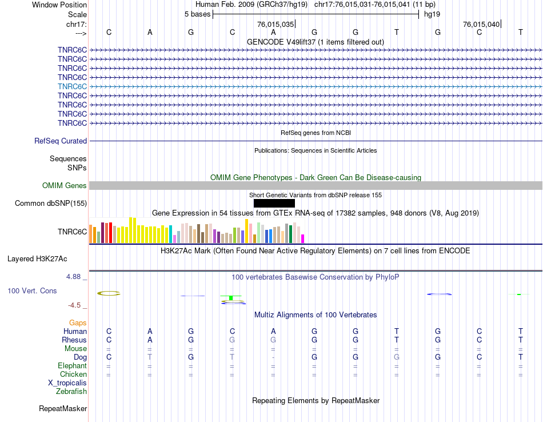The height and width of the screenshot is (422, 543).
Task: Select the gray OMIM Genes bar
Action: (x=316, y=186)
